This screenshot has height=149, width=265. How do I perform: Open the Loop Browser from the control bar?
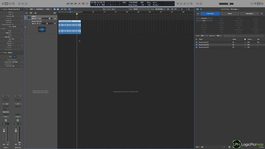(258, 4)
